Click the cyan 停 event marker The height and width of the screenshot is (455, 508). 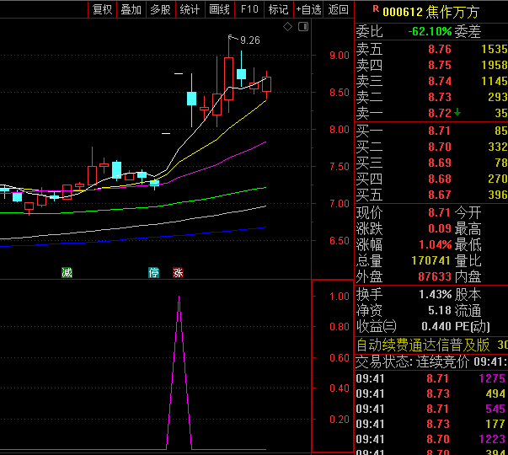click(x=154, y=272)
